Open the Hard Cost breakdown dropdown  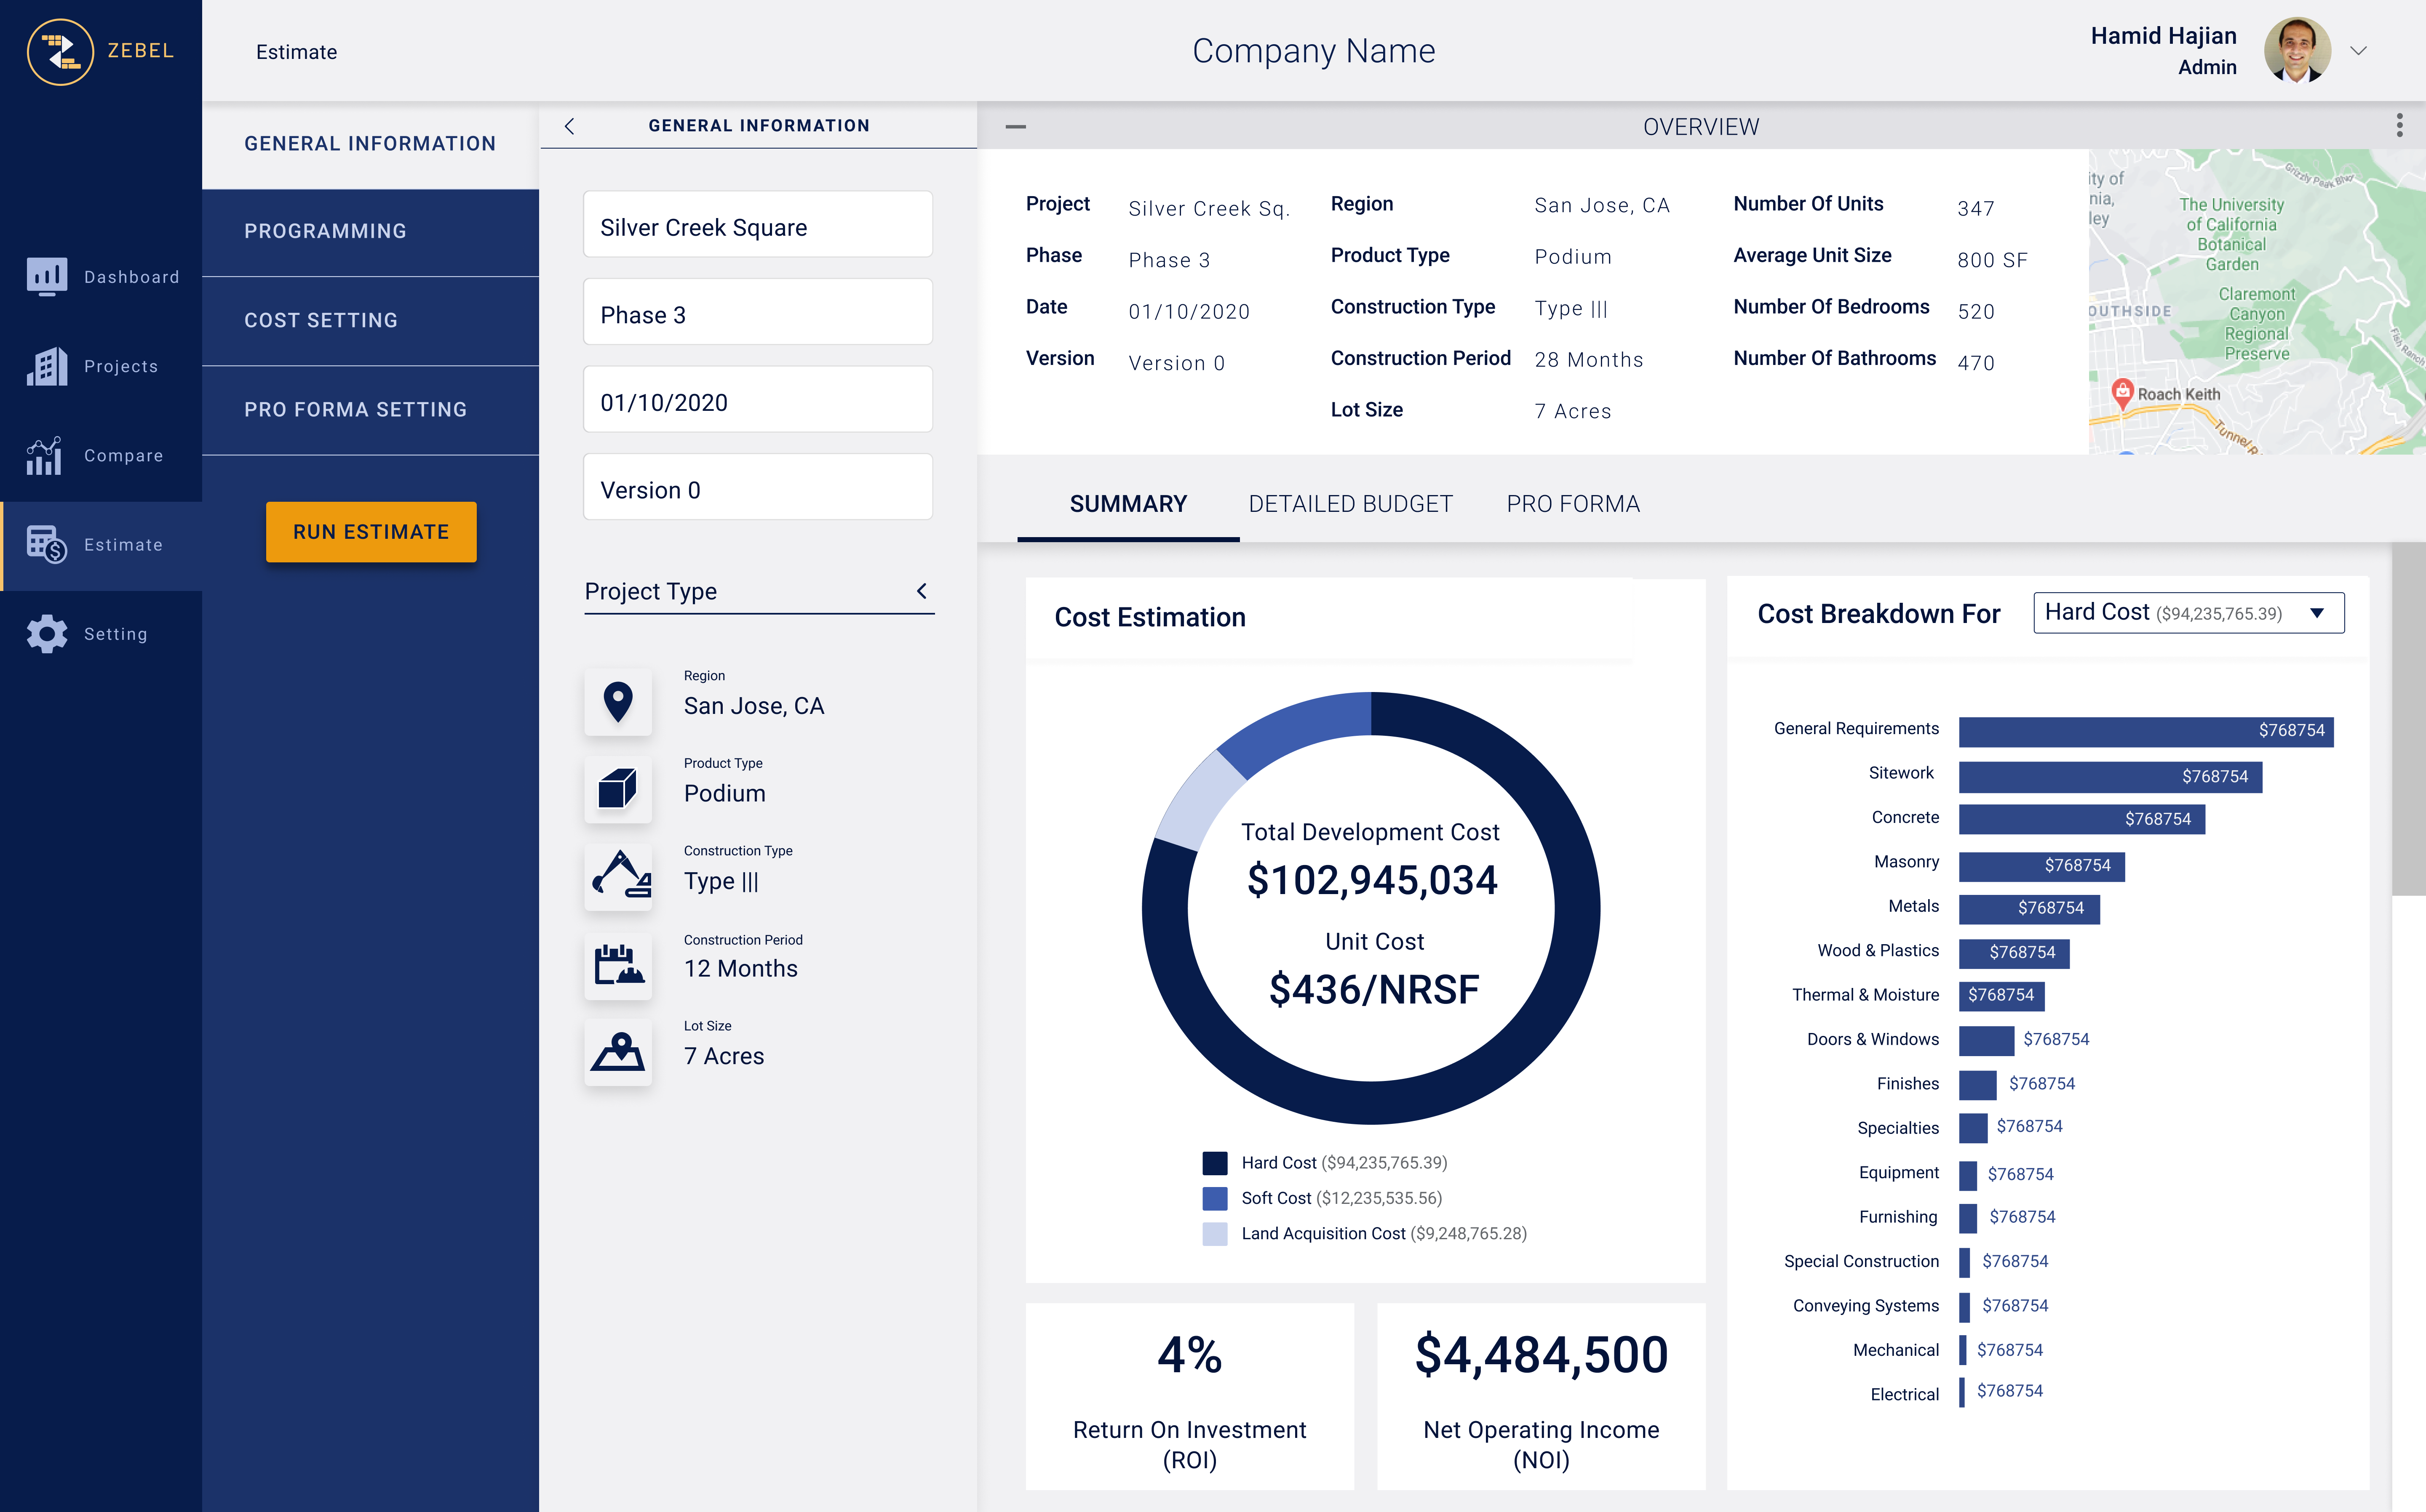click(2188, 613)
